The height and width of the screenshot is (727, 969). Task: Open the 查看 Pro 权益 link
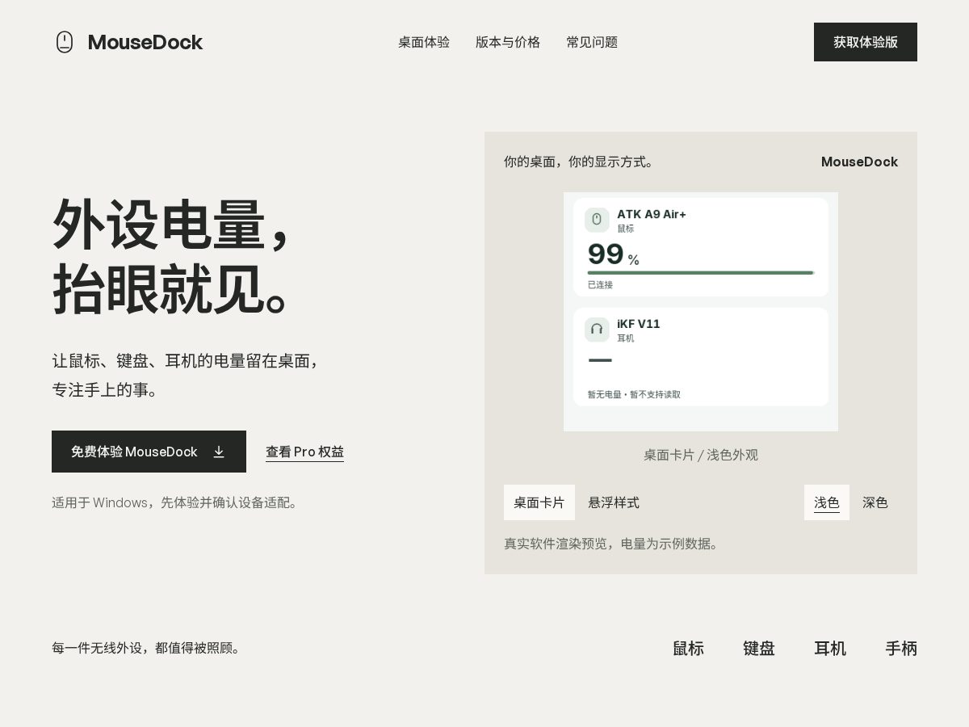[304, 452]
